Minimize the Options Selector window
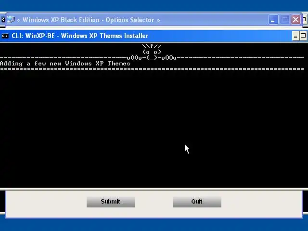 pos(273,20)
